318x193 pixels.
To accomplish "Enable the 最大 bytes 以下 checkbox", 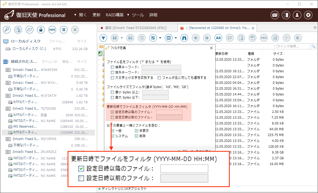I will [x=112, y=98].
